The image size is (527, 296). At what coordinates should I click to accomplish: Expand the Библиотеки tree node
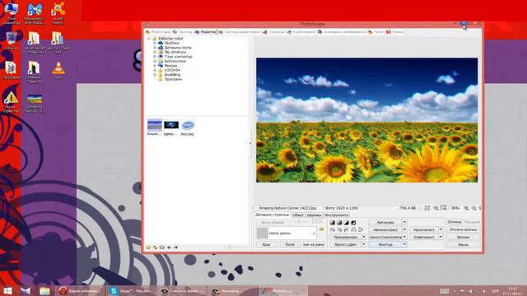pyautogui.click(x=155, y=62)
